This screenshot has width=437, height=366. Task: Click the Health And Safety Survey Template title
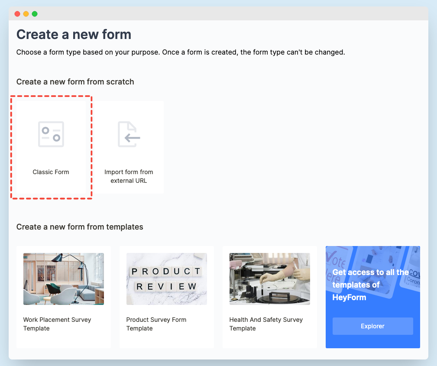pos(266,324)
